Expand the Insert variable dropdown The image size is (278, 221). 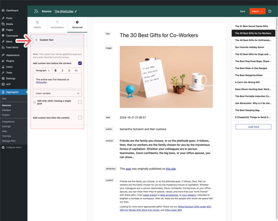[57, 93]
